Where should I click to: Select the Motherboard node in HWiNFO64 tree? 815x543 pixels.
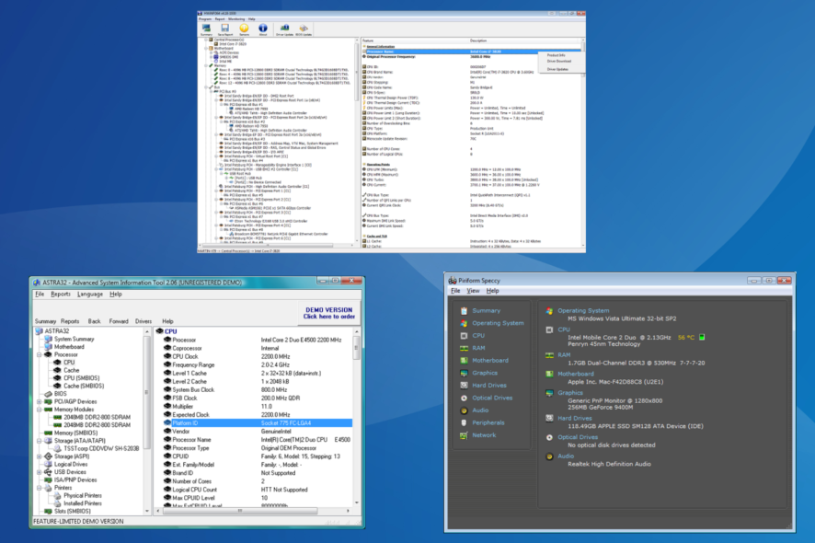click(x=224, y=49)
